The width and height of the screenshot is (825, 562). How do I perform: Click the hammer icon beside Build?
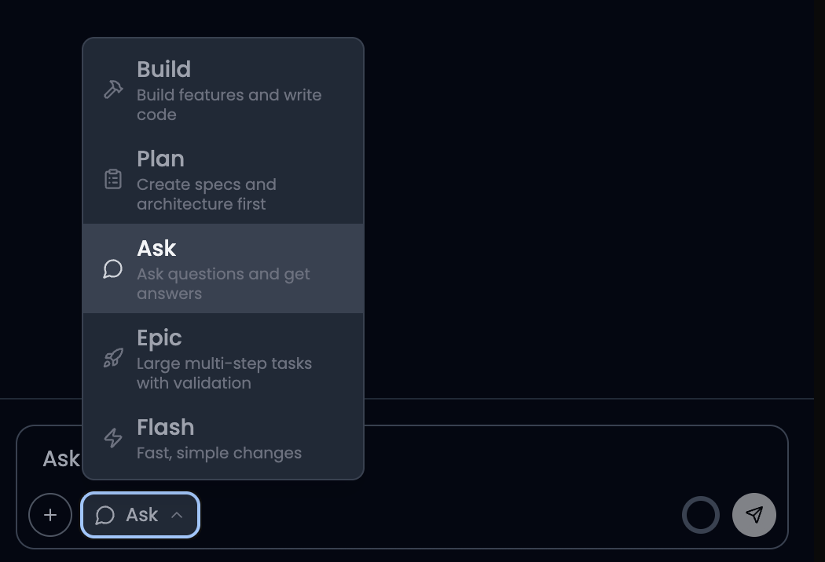[113, 89]
